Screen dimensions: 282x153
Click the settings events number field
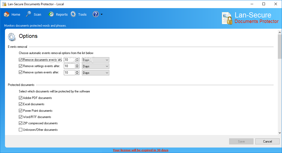pos(69,66)
